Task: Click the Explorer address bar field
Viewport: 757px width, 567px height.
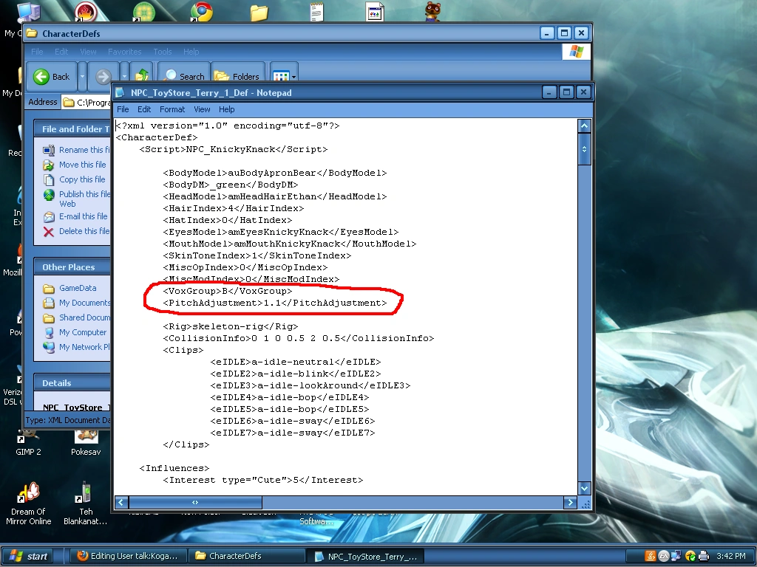Action: (87, 102)
